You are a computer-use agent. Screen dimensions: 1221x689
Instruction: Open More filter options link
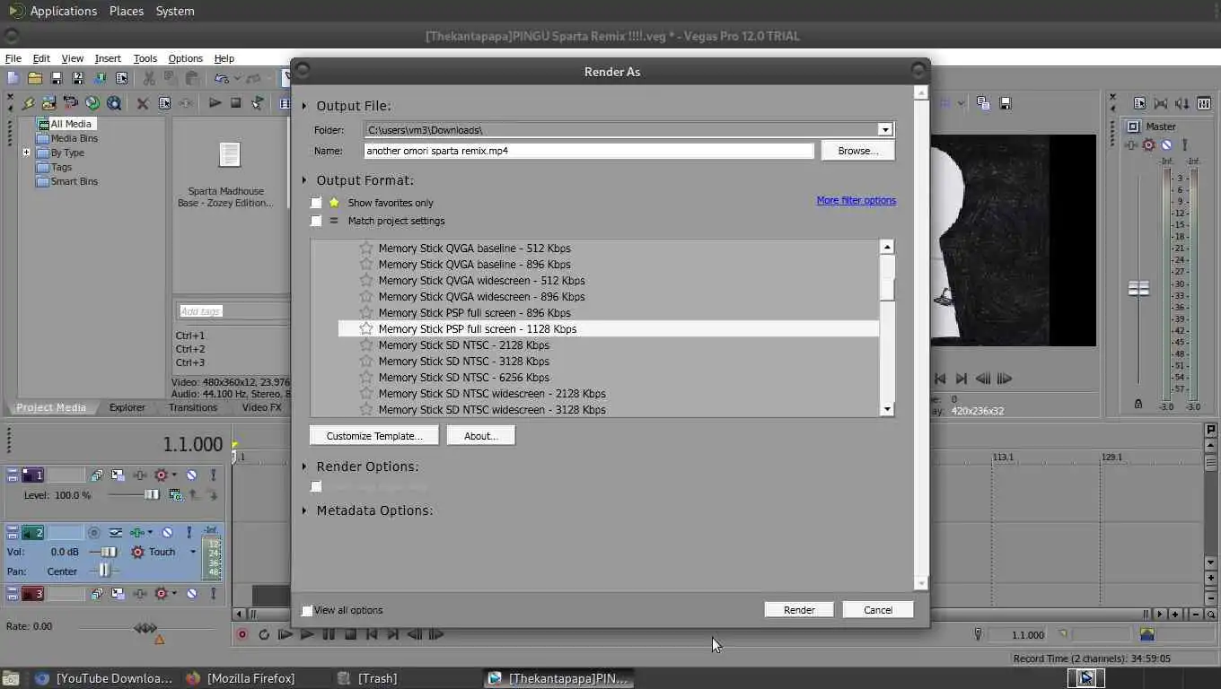click(856, 200)
